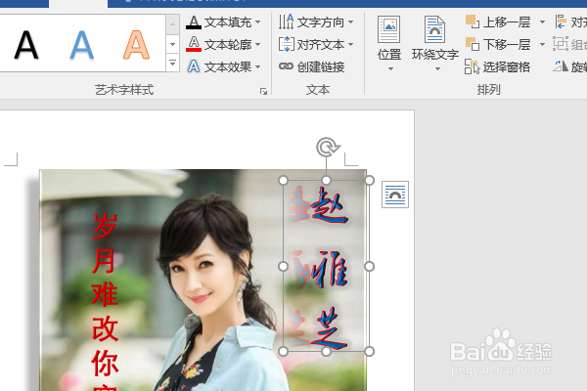Click the WordArt character 雅
This screenshot has width=587, height=391.
click(332, 269)
